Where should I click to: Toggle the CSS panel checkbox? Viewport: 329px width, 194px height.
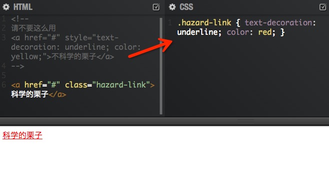323,7
